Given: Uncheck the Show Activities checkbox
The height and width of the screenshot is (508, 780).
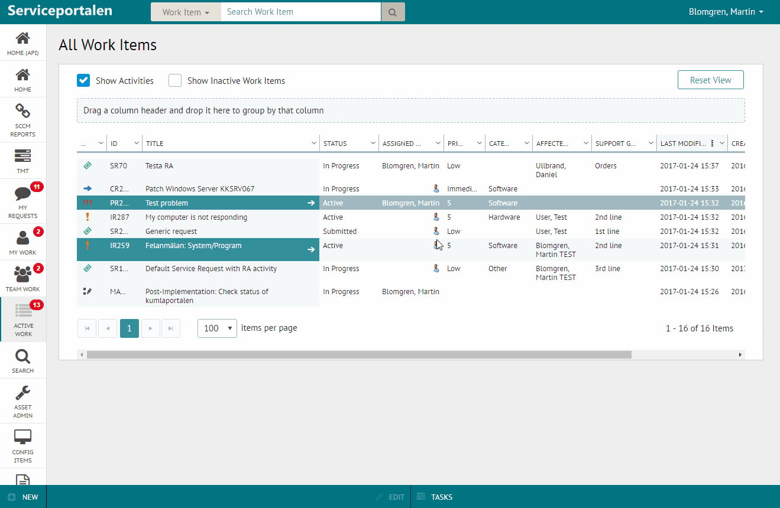Looking at the screenshot, I should coord(83,80).
